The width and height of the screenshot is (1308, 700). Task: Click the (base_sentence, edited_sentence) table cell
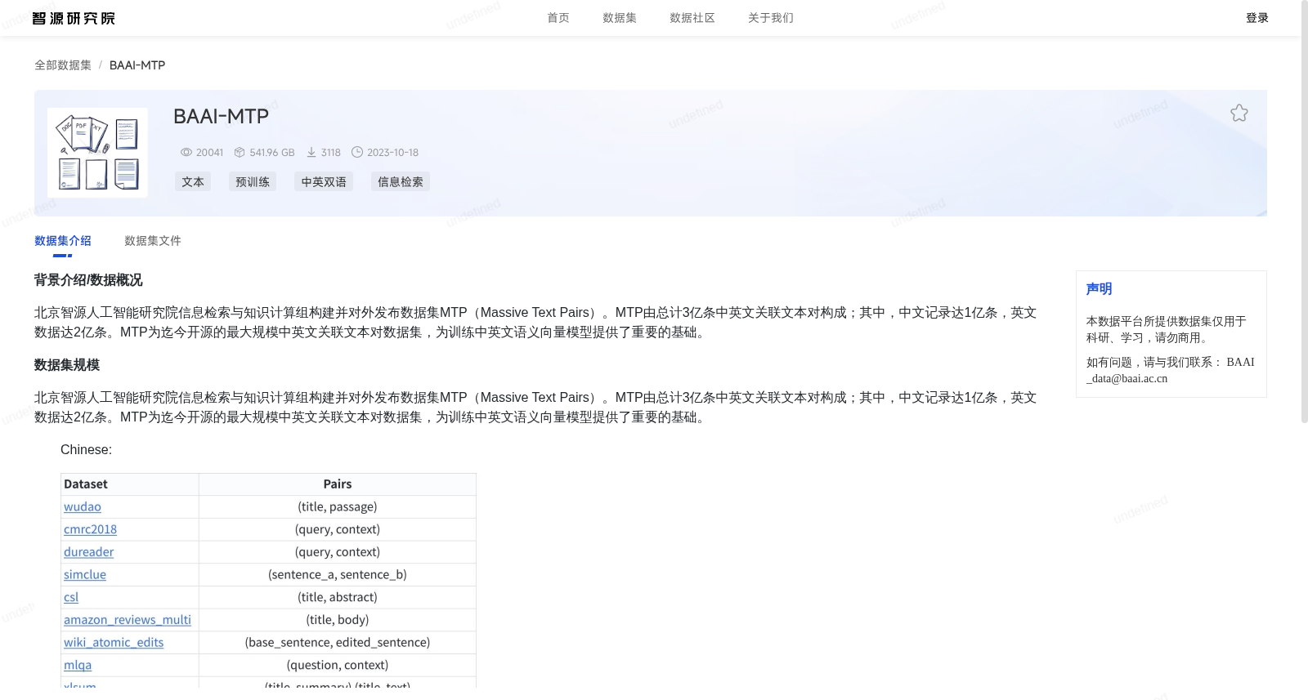click(338, 643)
